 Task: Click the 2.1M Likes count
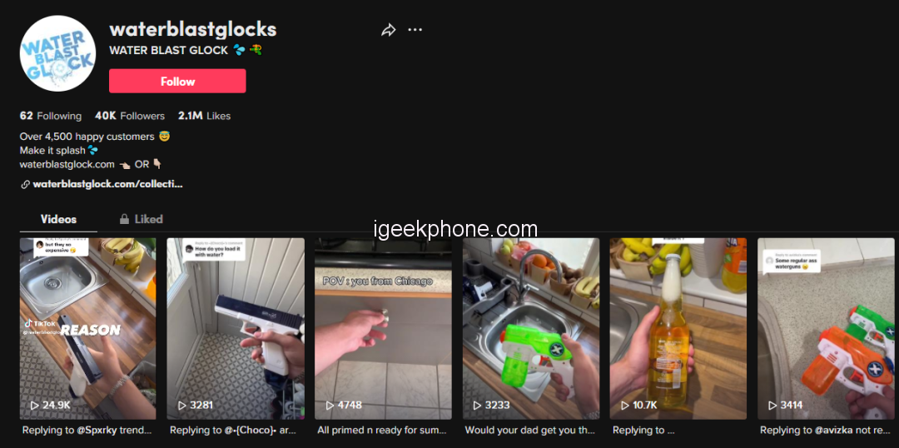click(204, 116)
